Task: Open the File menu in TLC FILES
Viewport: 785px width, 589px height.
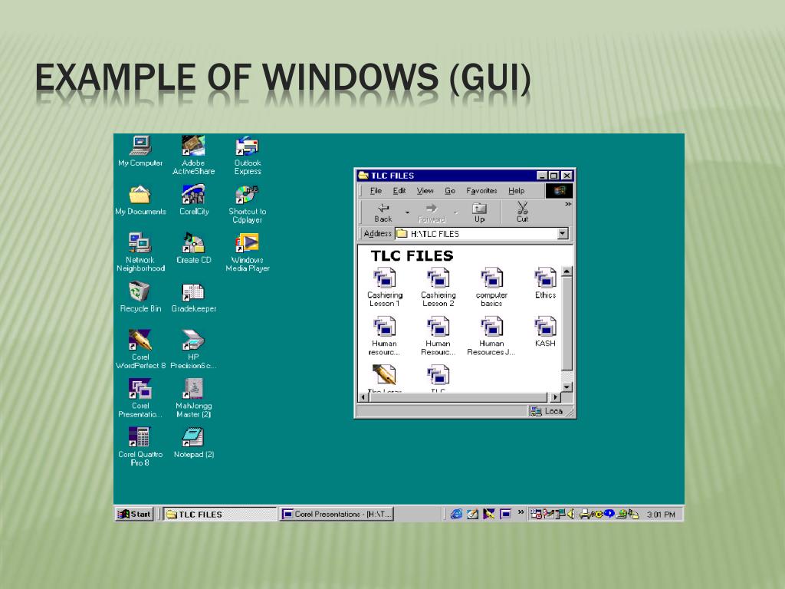Action: 376,191
